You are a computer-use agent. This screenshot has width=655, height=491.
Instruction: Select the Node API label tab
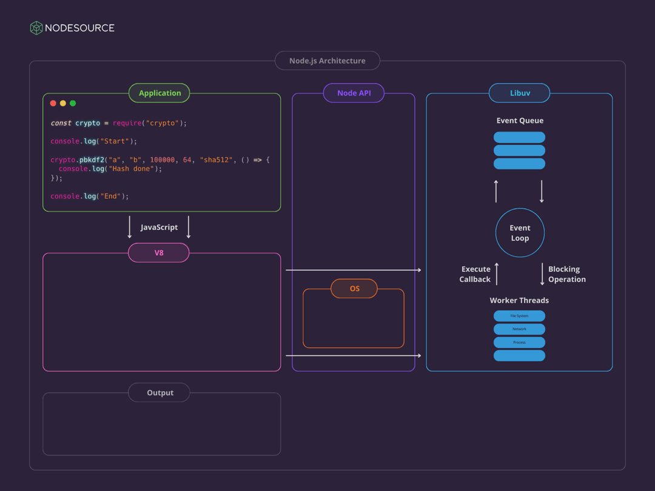coord(354,93)
